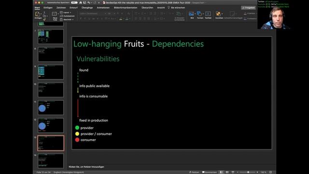
Task: Click the Anordnen arrange icon
Action: [x=218, y=14]
